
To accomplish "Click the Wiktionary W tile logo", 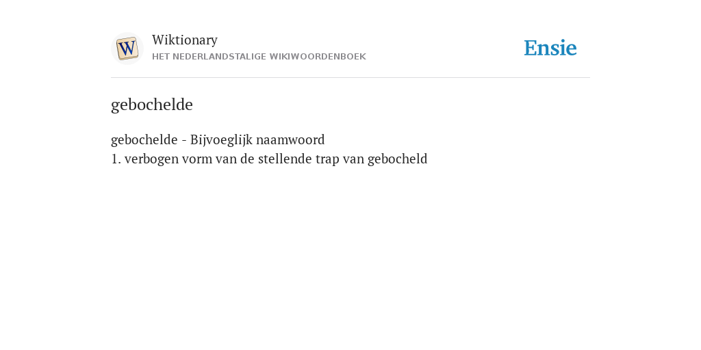I will [127, 49].
